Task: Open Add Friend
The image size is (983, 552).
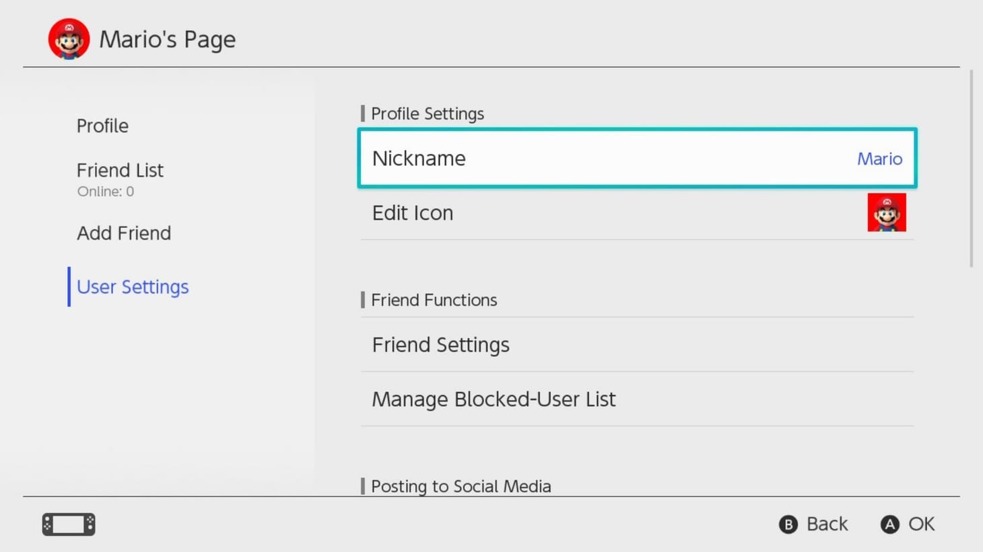Action: click(x=124, y=233)
